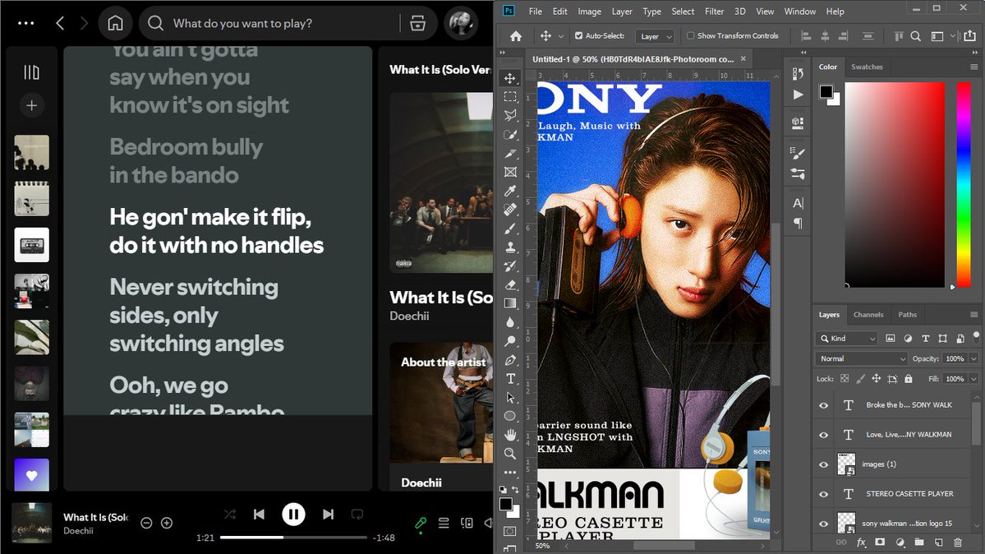
Task: Select the Polygonal Lasso tool
Action: [510, 115]
